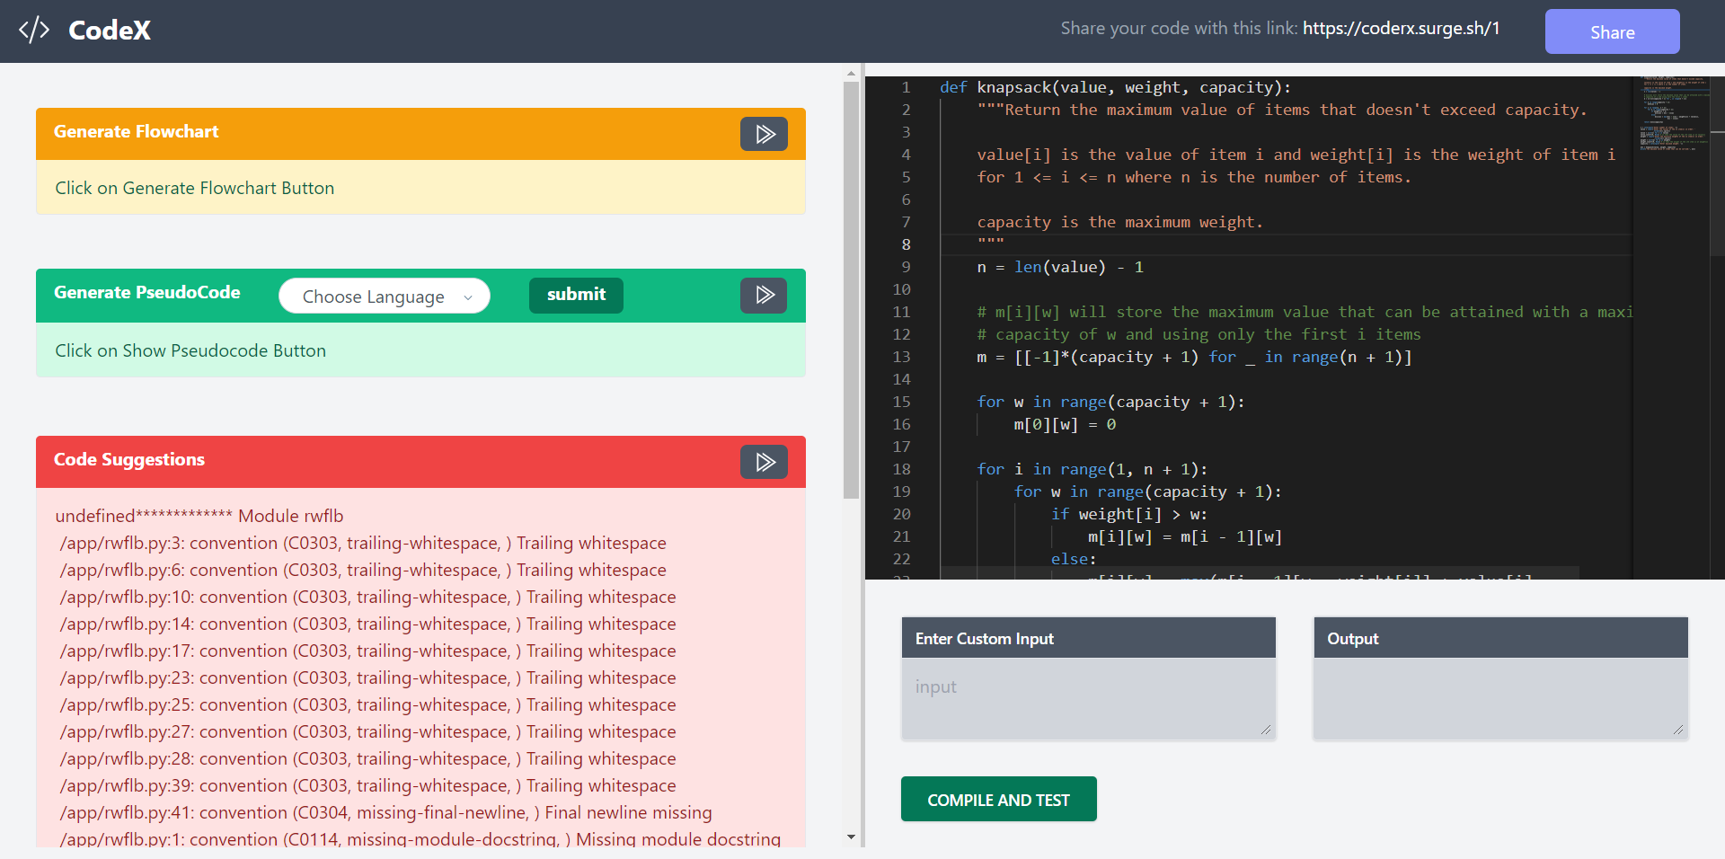Click line number 8 in the editor gutter
Viewport: 1725px width, 859px height.
tap(906, 244)
